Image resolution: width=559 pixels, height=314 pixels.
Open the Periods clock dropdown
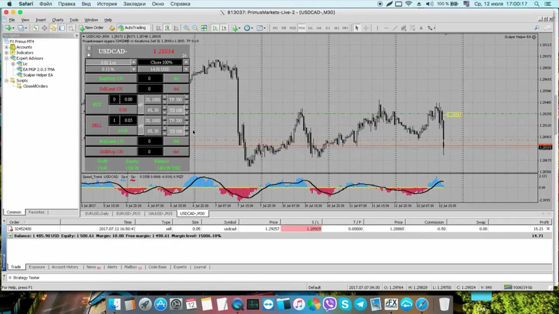(248, 28)
